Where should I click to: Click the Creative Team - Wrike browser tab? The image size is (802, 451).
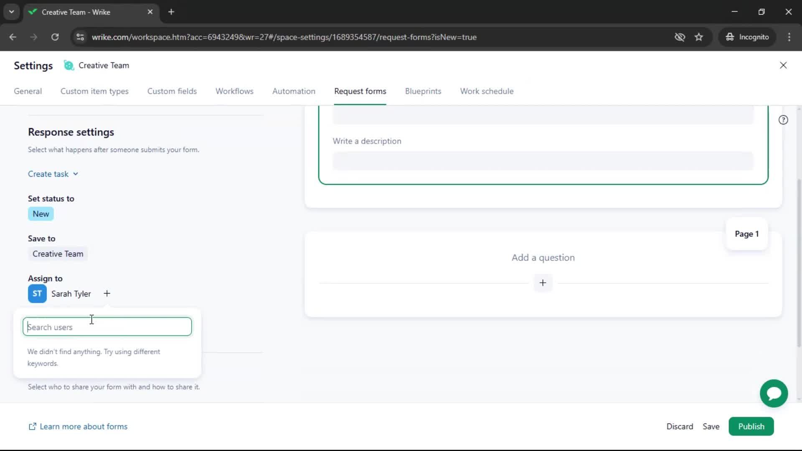coord(91,12)
